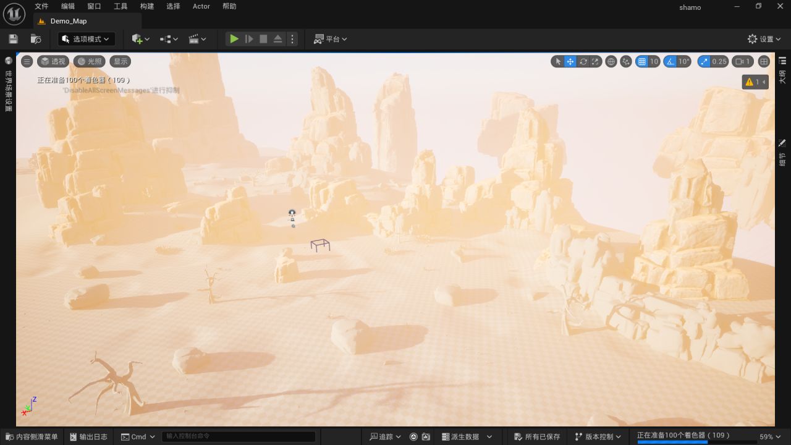Open the 帮助 menu
This screenshot has width=791, height=445.
[x=229, y=6]
